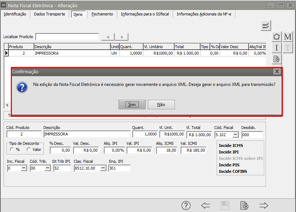Open the Fechamento tab
296x212 pixels.
coord(102,14)
